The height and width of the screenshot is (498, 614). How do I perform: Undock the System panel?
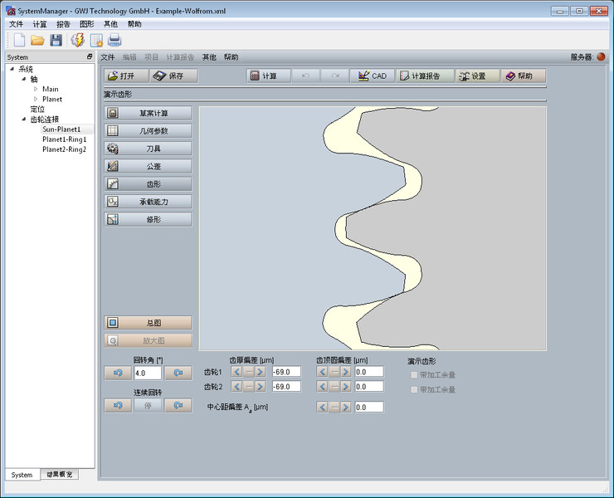pyautogui.click(x=90, y=57)
